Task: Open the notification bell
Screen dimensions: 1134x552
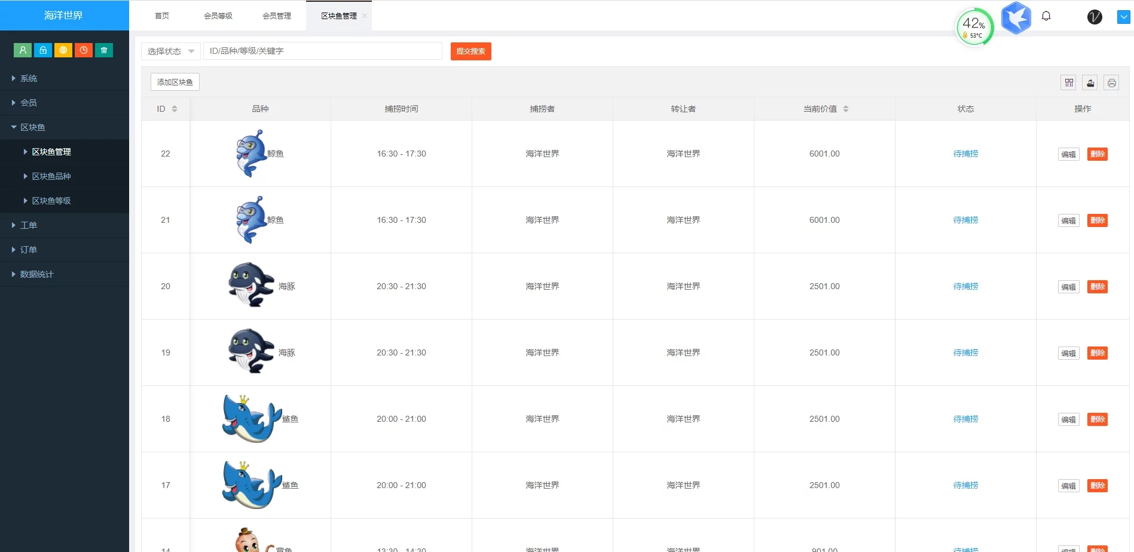Action: point(1046,16)
